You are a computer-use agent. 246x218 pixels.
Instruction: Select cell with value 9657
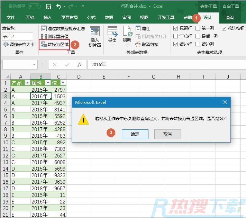pyautogui.click(x=58, y=188)
